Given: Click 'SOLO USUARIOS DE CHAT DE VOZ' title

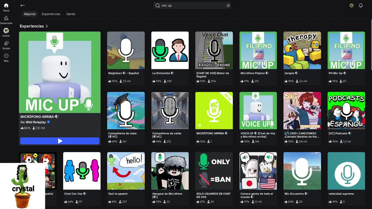Looking at the screenshot, I should (x=213, y=195).
